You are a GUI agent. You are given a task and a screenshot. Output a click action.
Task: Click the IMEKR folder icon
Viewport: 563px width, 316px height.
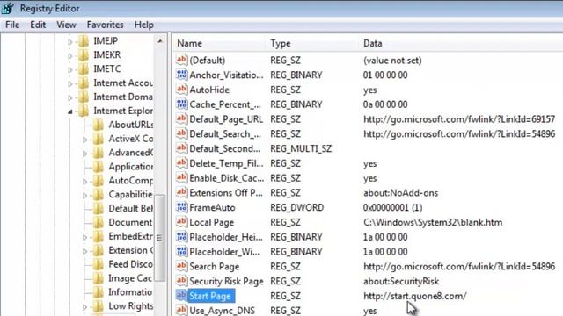tap(84, 54)
